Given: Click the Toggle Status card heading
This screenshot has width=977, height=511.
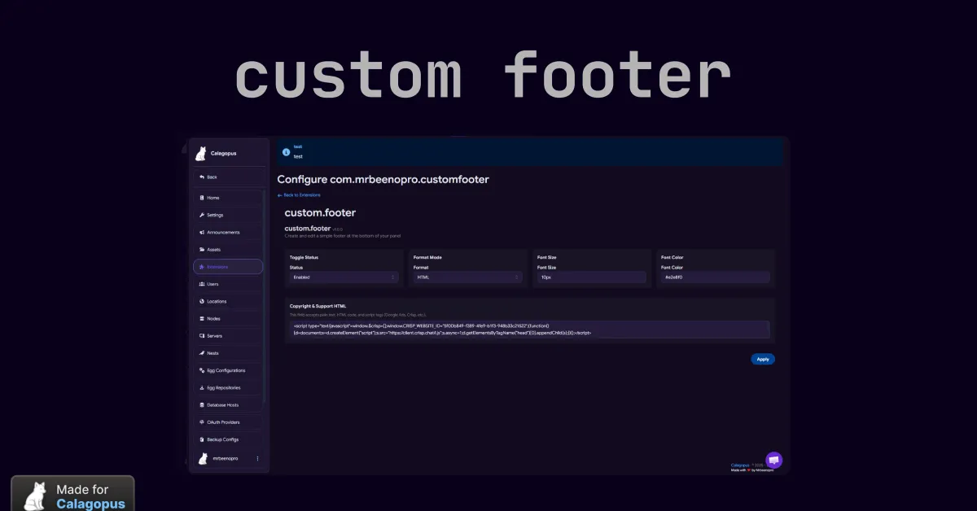Looking at the screenshot, I should coord(304,257).
